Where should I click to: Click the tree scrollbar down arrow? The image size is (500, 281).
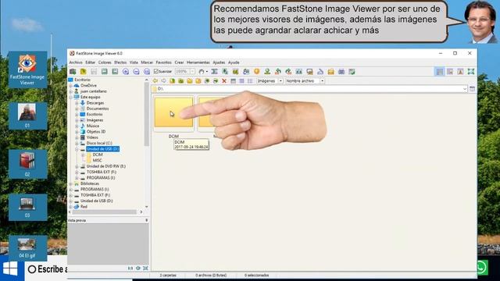pos(147,207)
